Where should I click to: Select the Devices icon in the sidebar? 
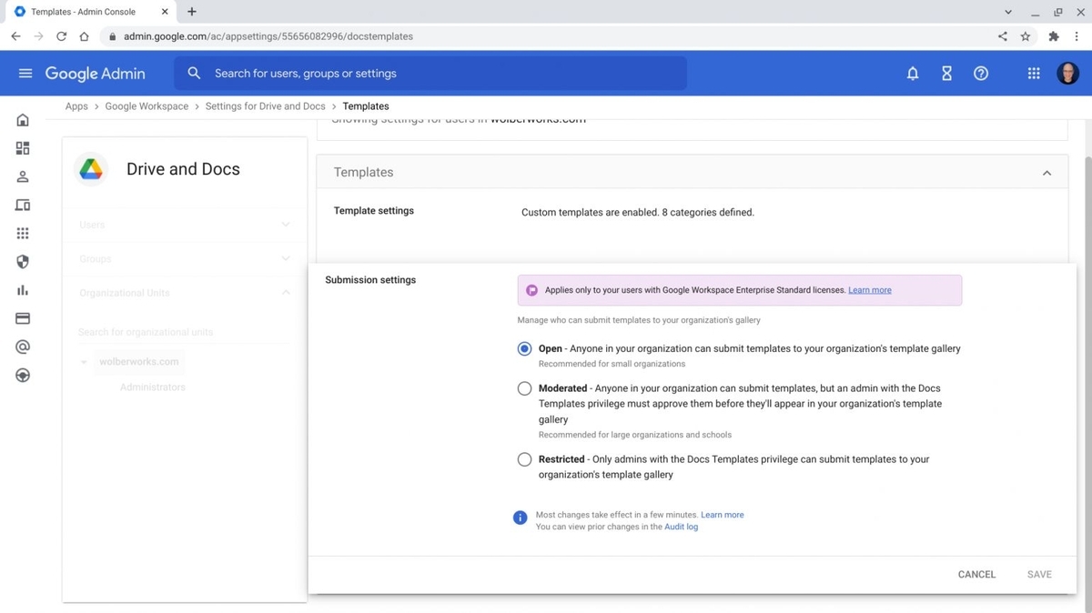click(x=22, y=205)
